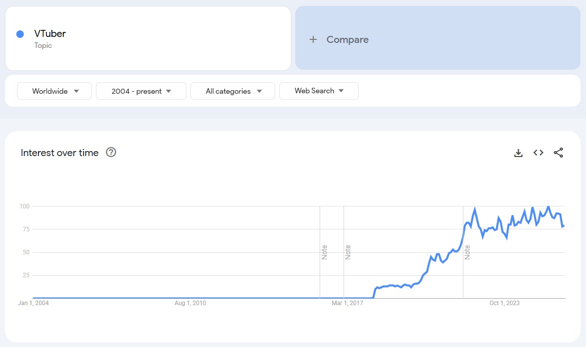Open the Worldwide region dropdown
Viewport: 586px width, 347px height.
click(54, 91)
